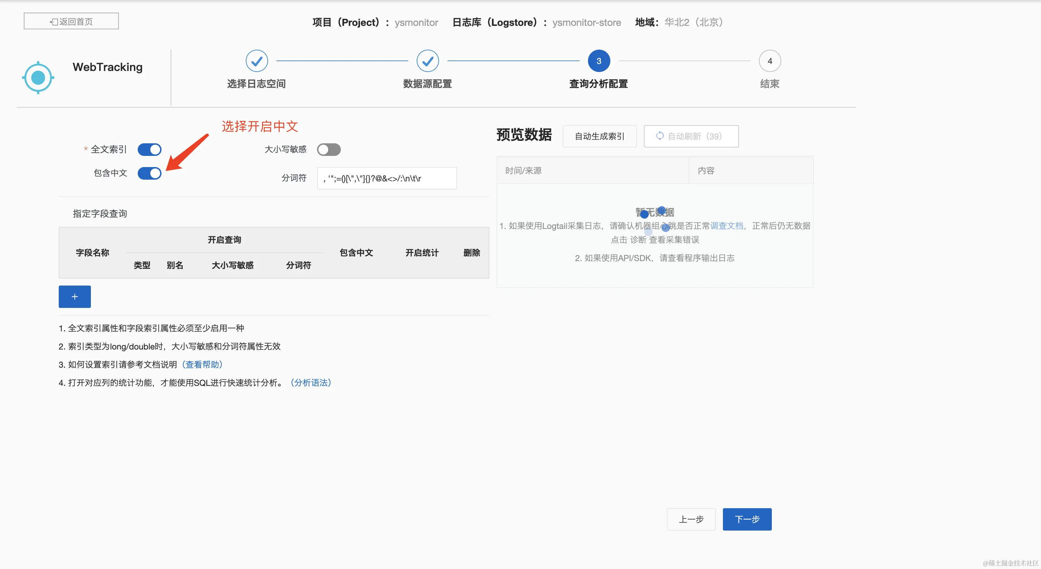Enable the 大小写敏感 switch
Screen dimensions: 1041x569
(x=329, y=150)
